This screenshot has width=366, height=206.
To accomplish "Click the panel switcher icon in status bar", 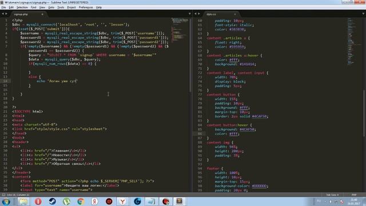I will tap(3, 195).
